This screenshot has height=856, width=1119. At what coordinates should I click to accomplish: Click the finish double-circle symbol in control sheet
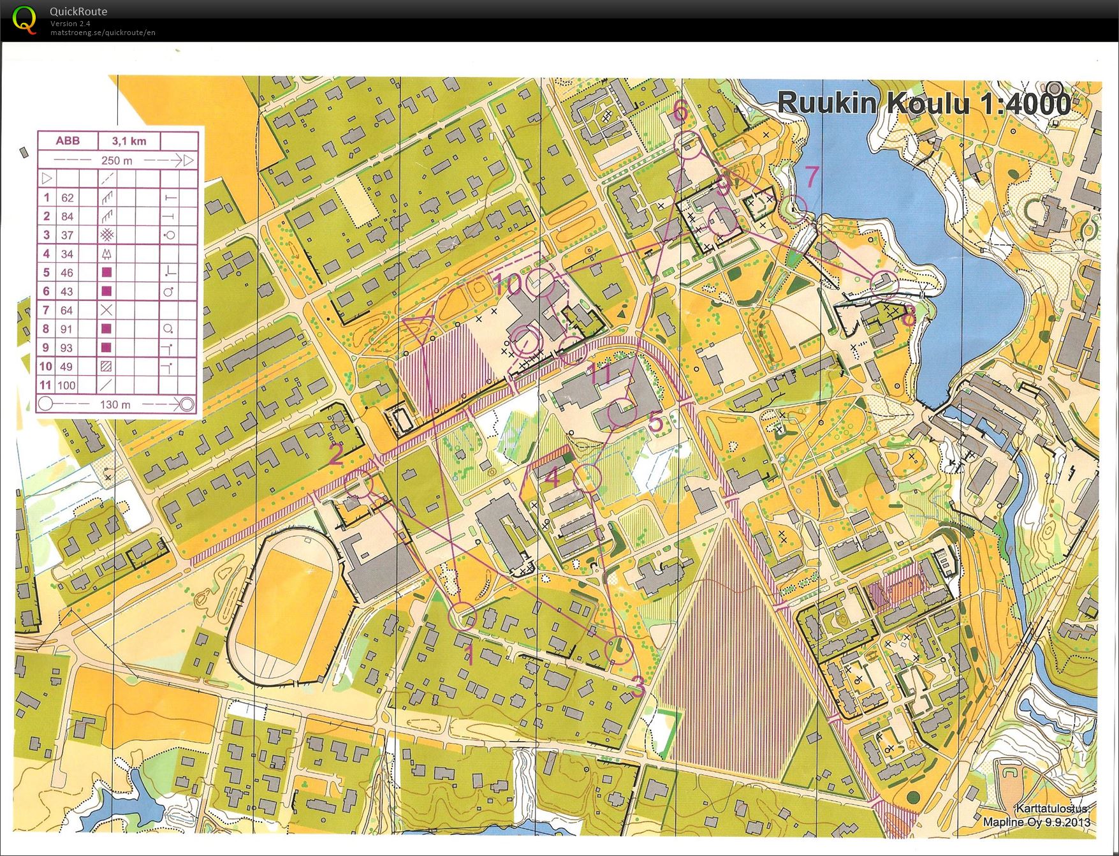coord(186,404)
